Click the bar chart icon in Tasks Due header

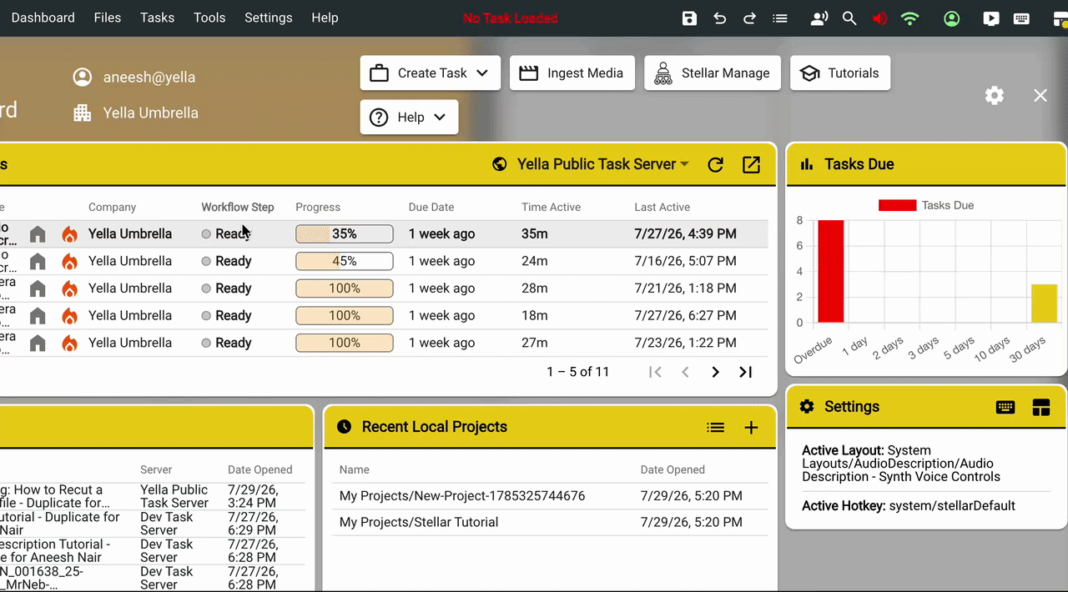807,164
